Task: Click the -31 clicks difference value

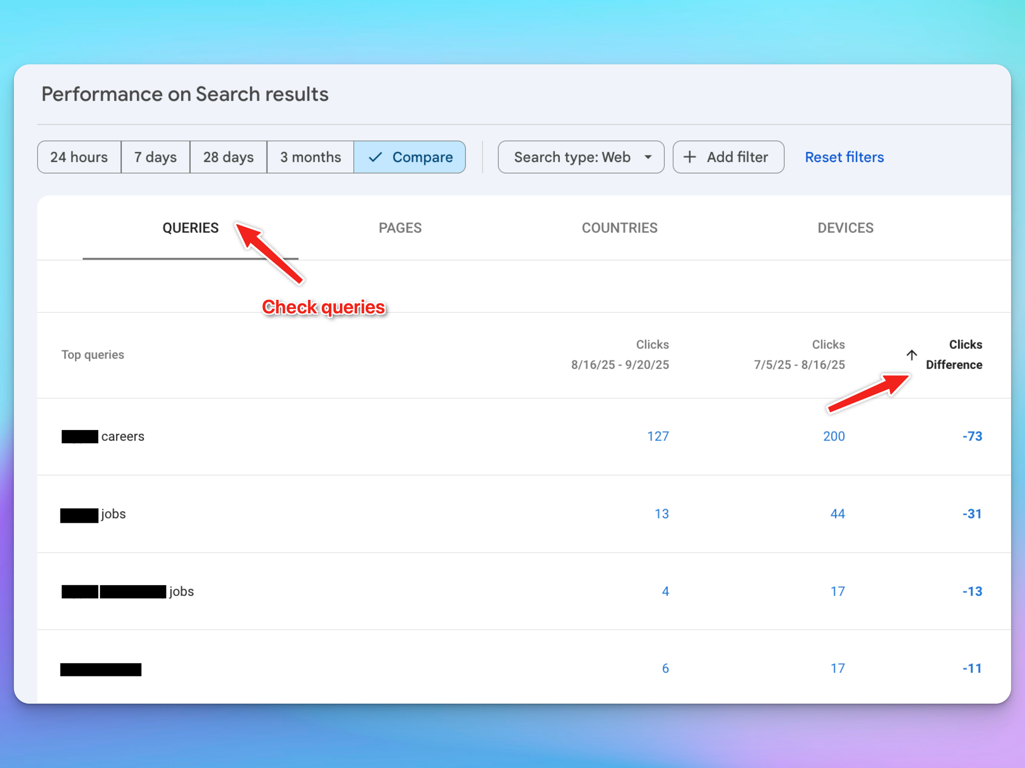Action: (x=972, y=514)
